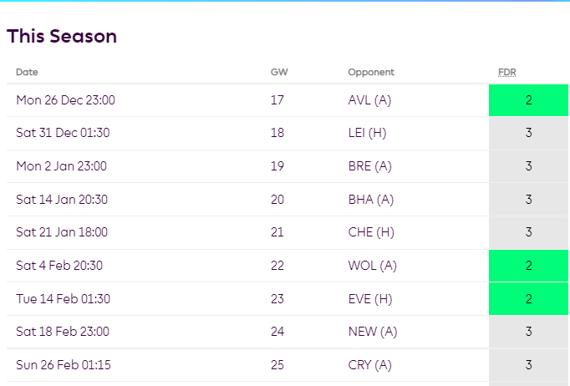Image resolution: width=570 pixels, height=386 pixels.
Task: Click the GW column header
Action: pyautogui.click(x=279, y=73)
